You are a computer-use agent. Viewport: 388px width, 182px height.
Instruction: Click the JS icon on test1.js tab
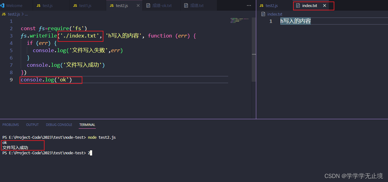75,5
